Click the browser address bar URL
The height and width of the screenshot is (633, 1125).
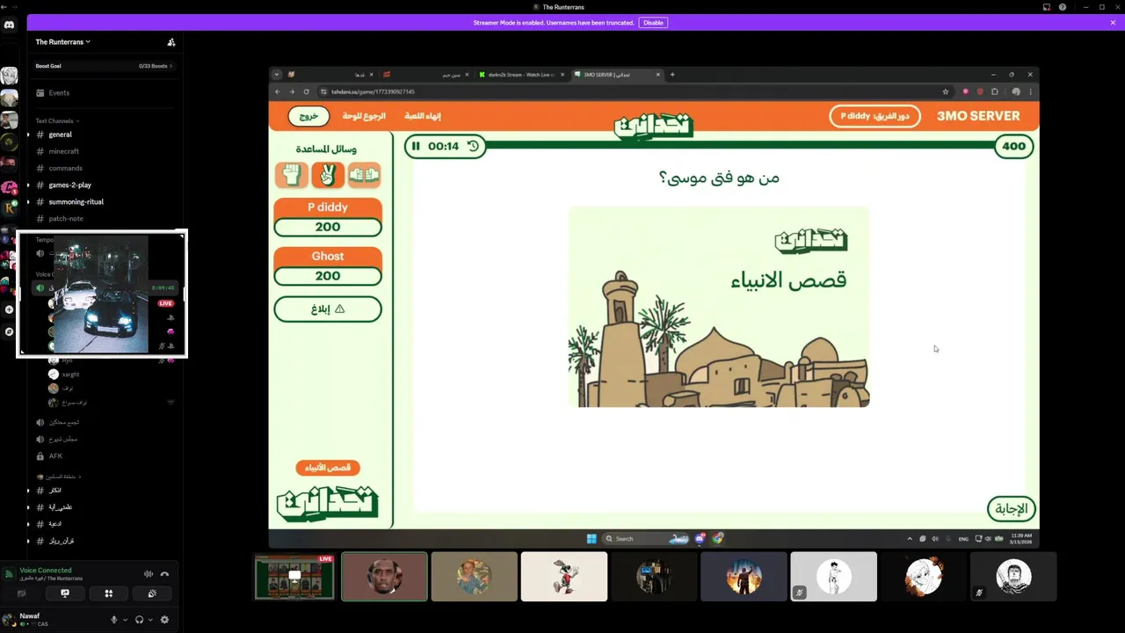373,91
